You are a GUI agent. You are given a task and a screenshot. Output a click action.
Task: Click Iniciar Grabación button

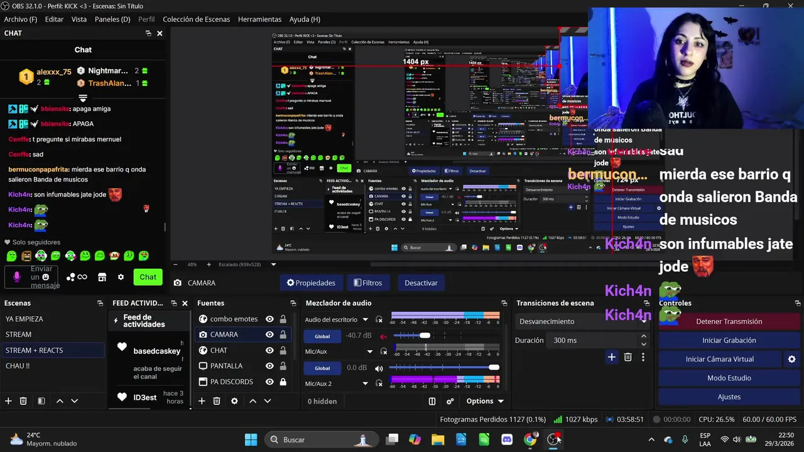(729, 340)
